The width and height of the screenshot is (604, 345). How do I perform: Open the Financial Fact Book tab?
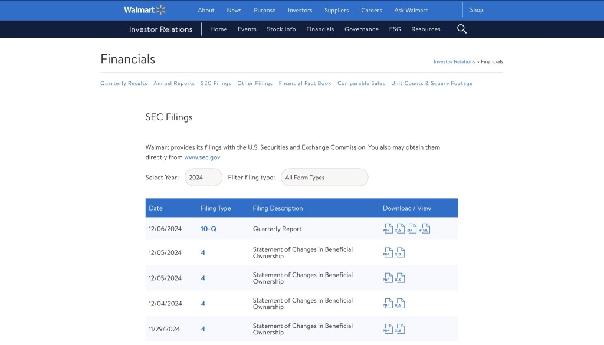click(x=305, y=84)
